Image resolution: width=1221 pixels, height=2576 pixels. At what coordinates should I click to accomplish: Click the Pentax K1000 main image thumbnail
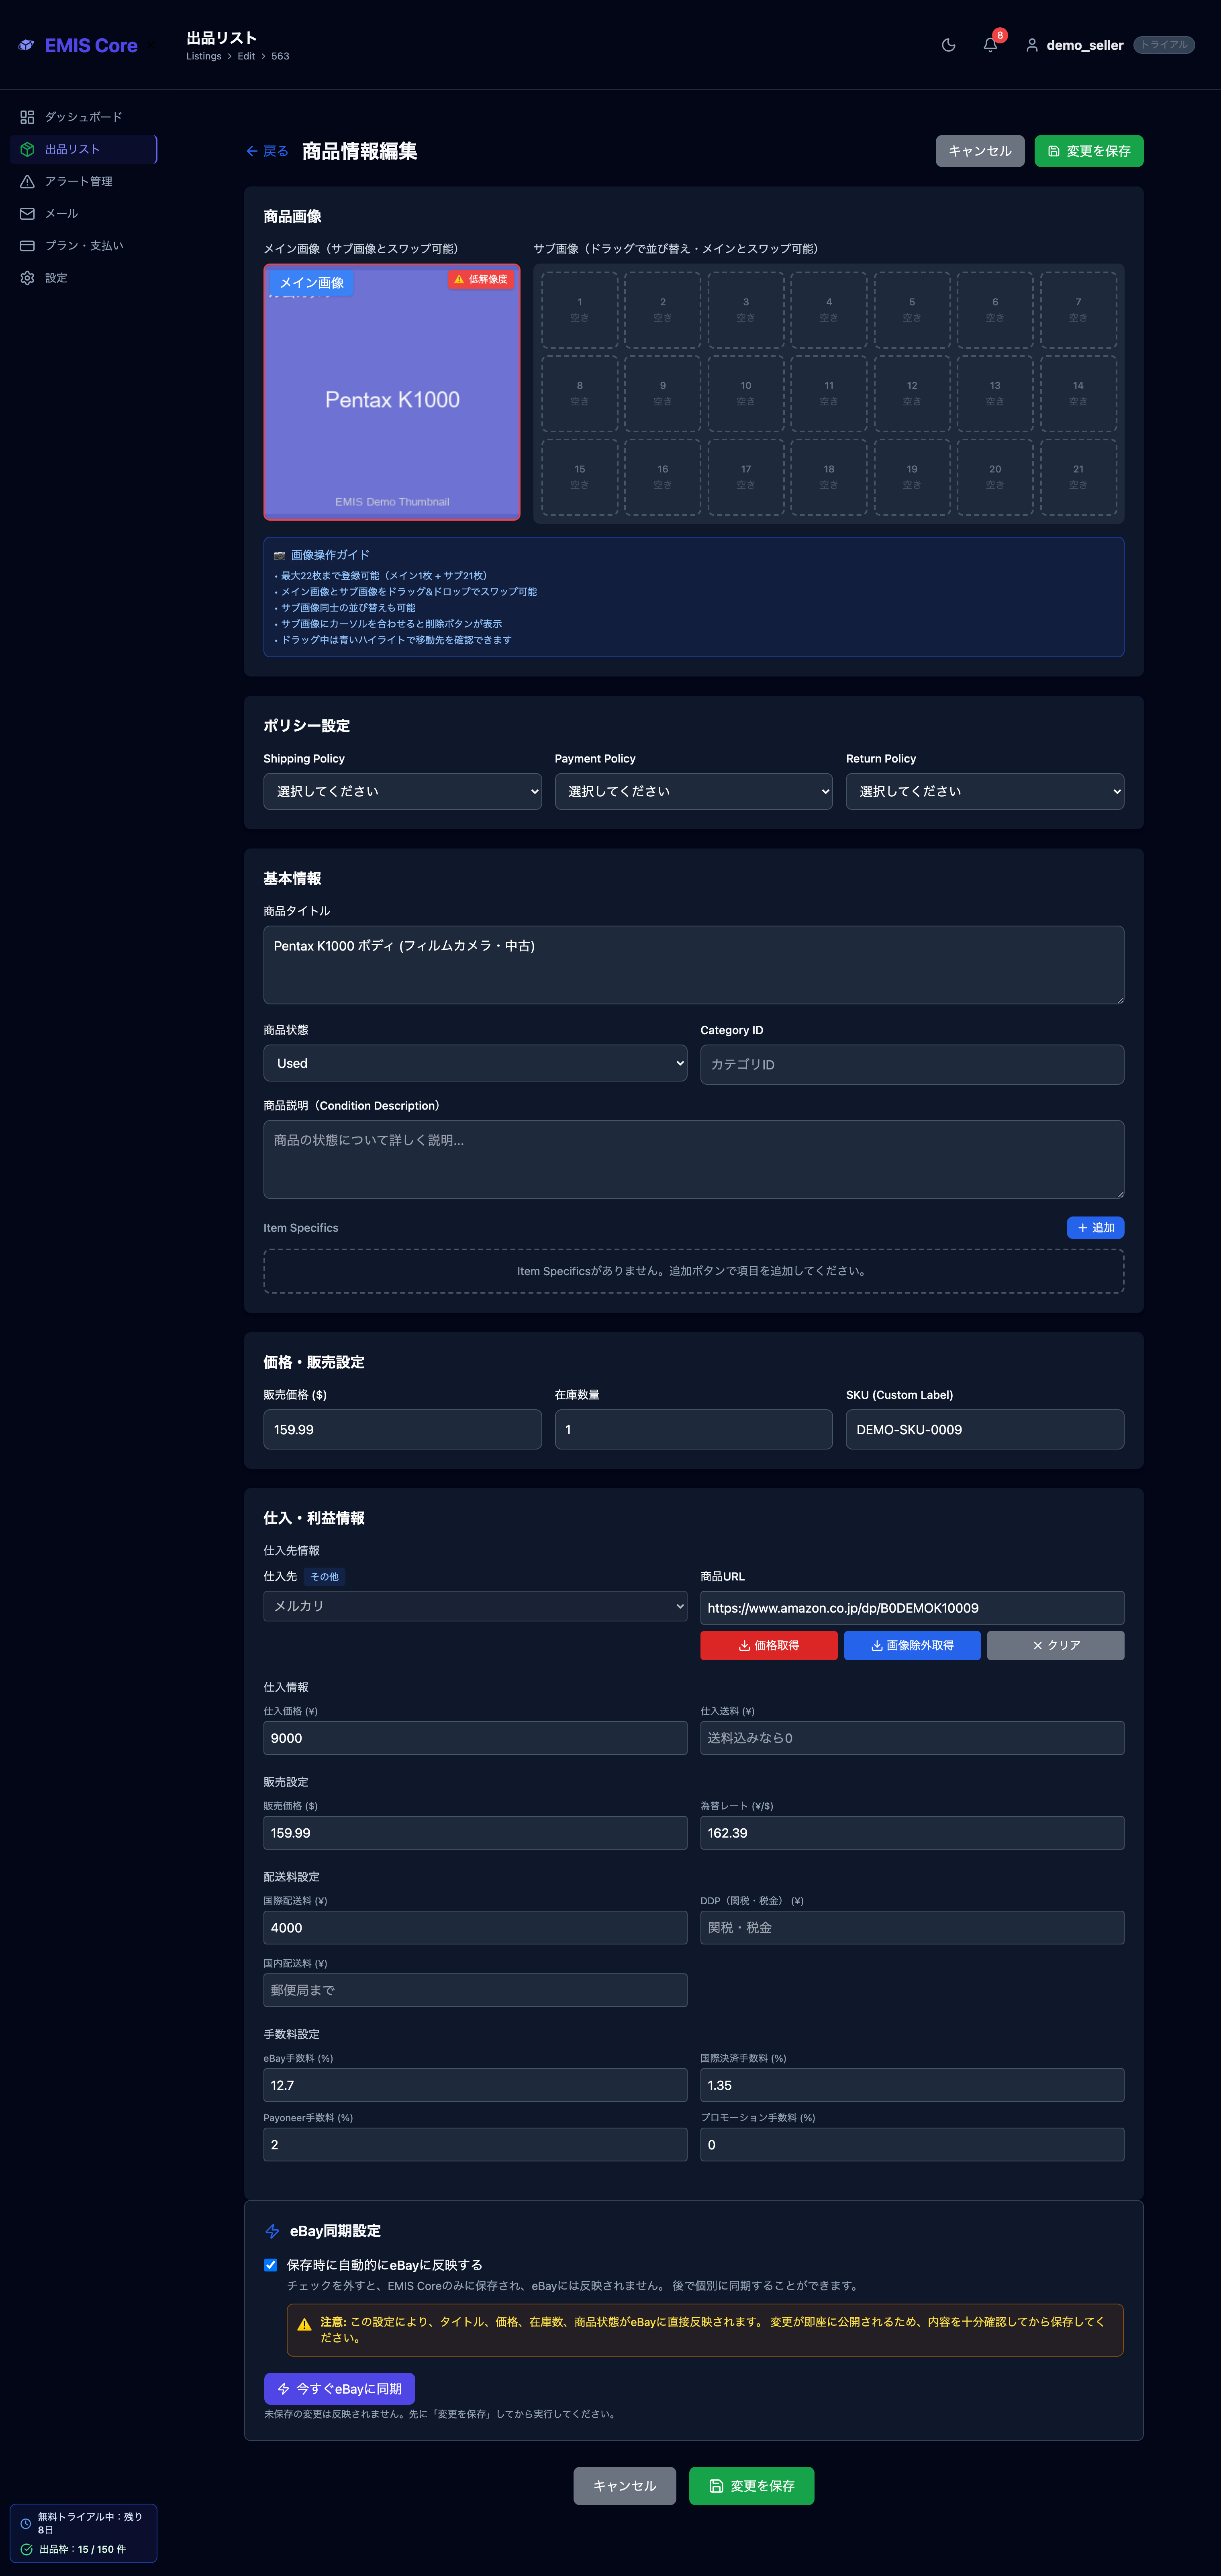pos(392,392)
